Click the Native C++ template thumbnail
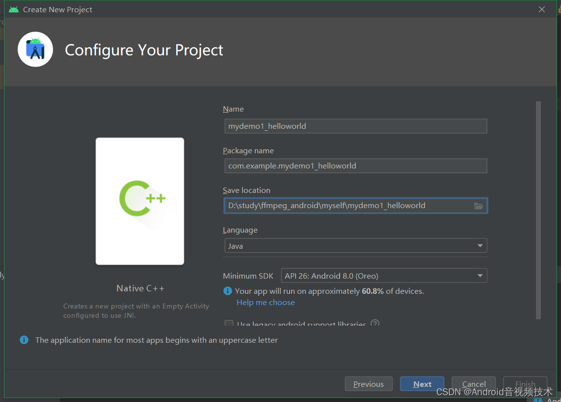The height and width of the screenshot is (402, 561). click(140, 201)
